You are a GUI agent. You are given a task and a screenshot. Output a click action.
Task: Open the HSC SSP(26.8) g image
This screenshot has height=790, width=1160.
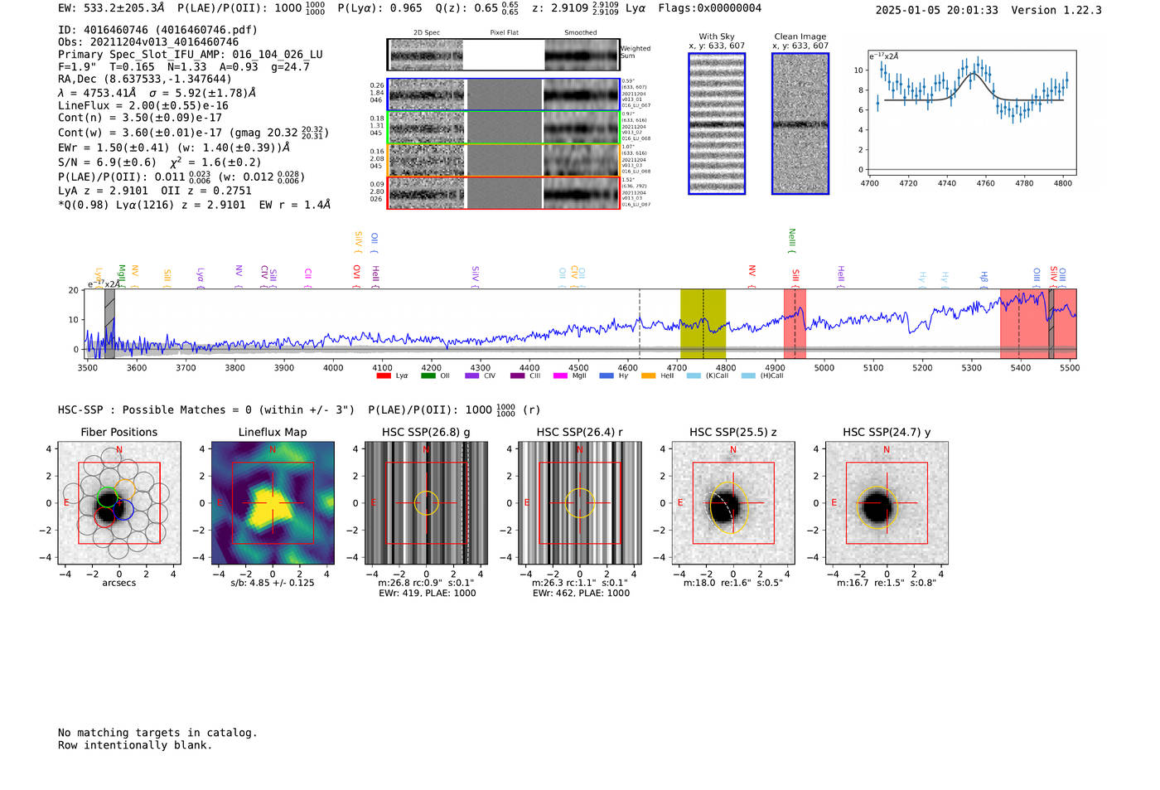click(426, 503)
